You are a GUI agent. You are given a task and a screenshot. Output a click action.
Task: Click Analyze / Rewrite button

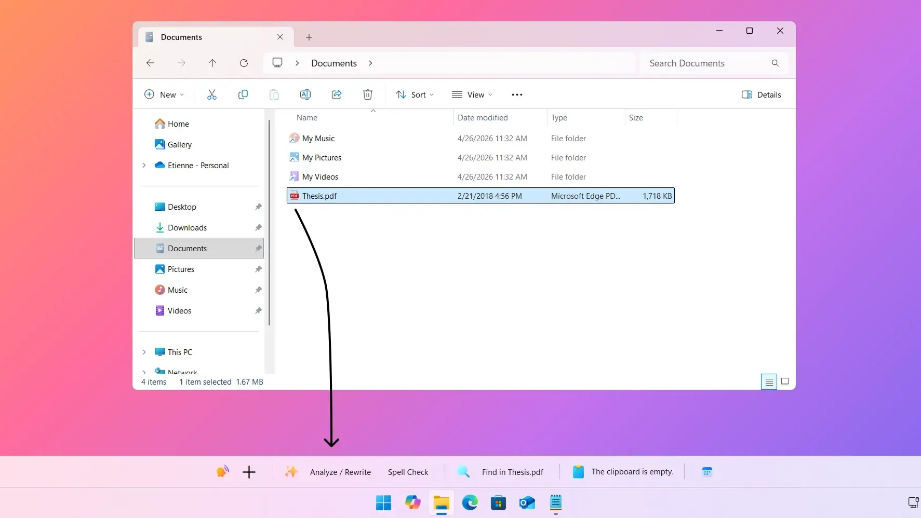(340, 472)
